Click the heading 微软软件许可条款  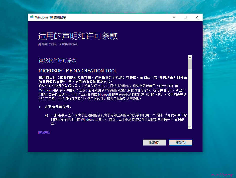[58, 60]
